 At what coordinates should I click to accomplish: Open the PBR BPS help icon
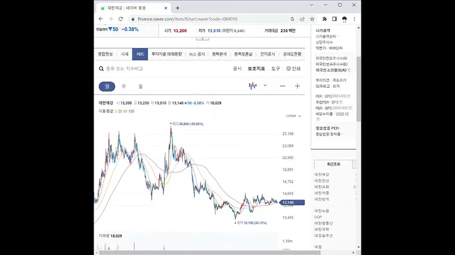(x=350, y=108)
